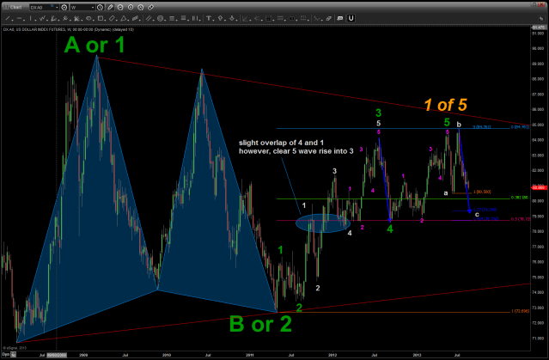Image resolution: width=549 pixels, height=360 pixels.
Task: Toggle the pencil drawing toolbar button
Action: 110,7
